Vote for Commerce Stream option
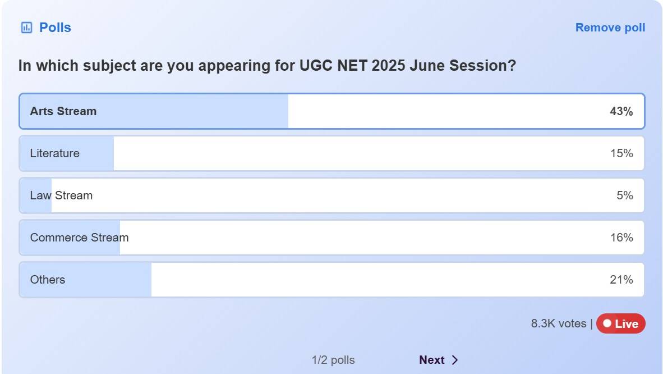Image resolution: width=663 pixels, height=374 pixels. 79,238
